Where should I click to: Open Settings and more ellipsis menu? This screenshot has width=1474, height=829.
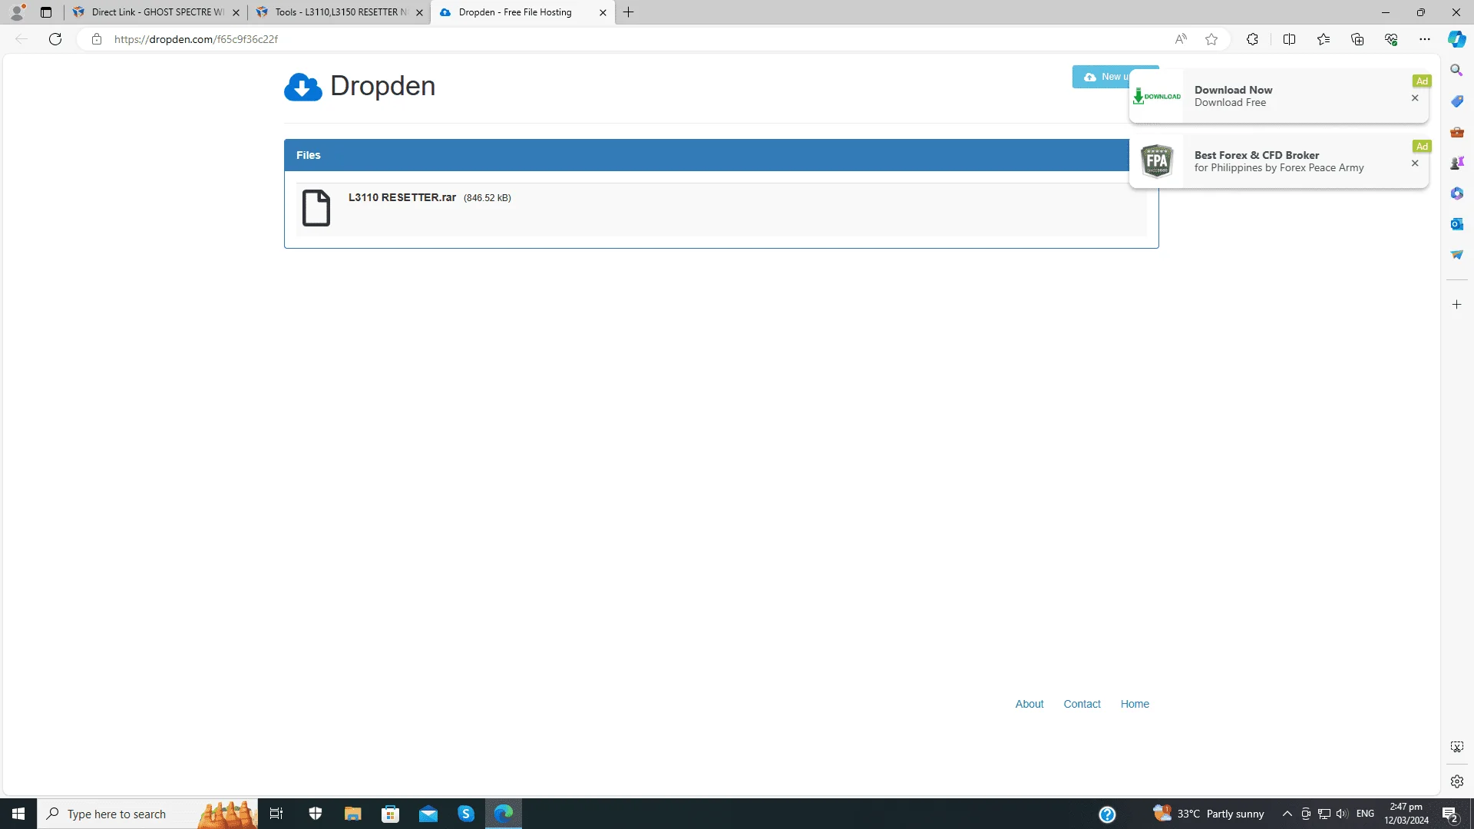pyautogui.click(x=1425, y=39)
